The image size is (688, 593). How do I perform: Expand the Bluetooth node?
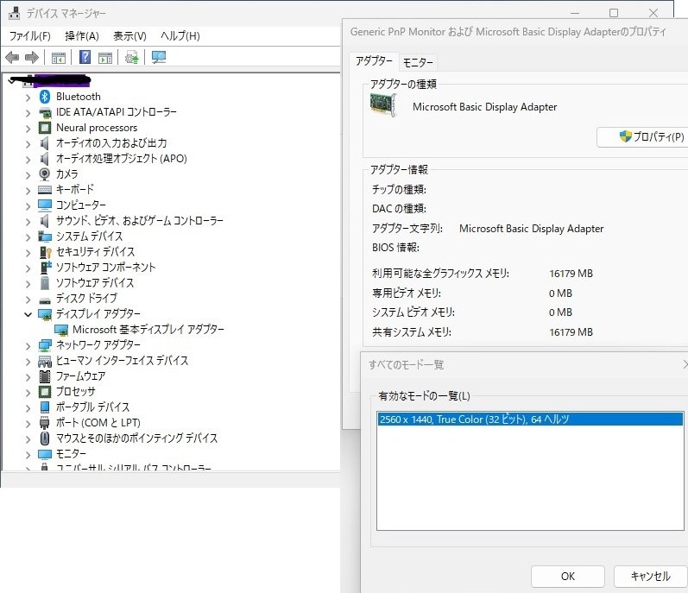pyautogui.click(x=28, y=98)
